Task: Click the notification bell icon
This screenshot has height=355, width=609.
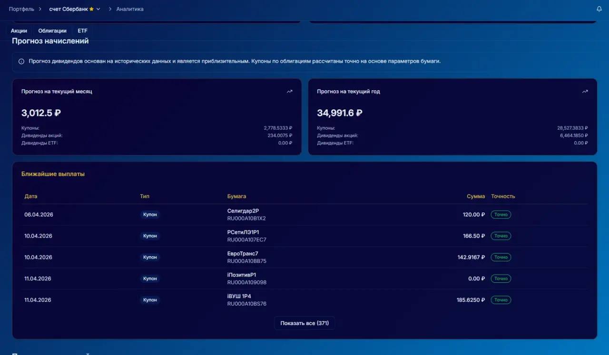Action: click(599, 9)
